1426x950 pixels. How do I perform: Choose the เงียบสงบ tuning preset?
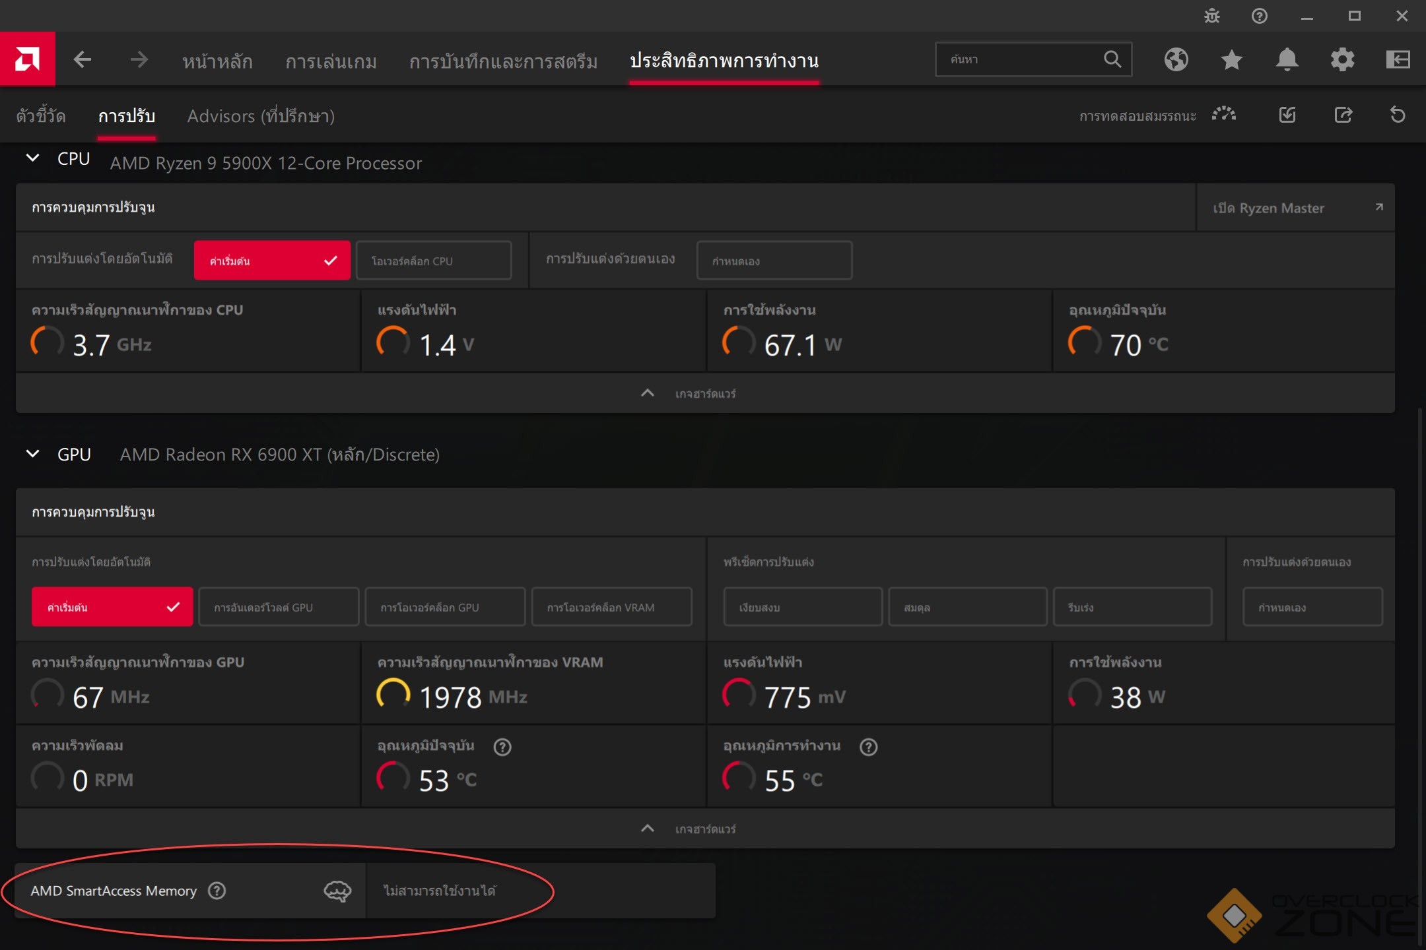802,607
